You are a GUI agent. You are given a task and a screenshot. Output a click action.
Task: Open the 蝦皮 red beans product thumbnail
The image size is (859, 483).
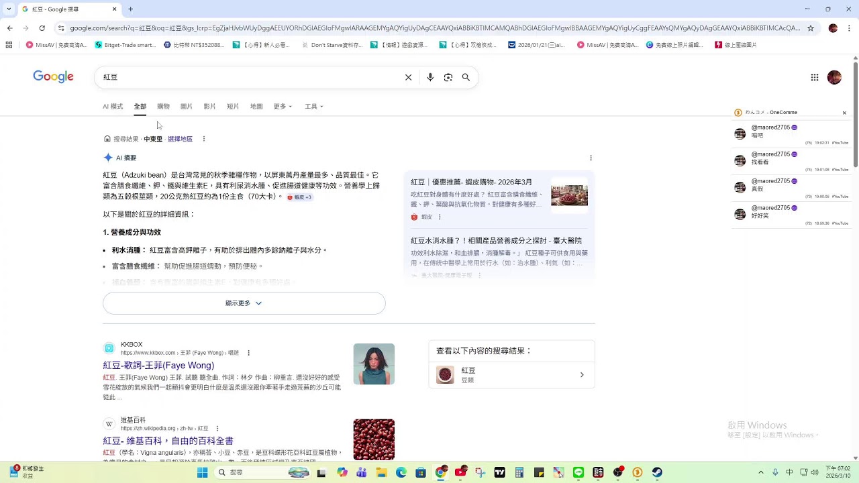569,195
